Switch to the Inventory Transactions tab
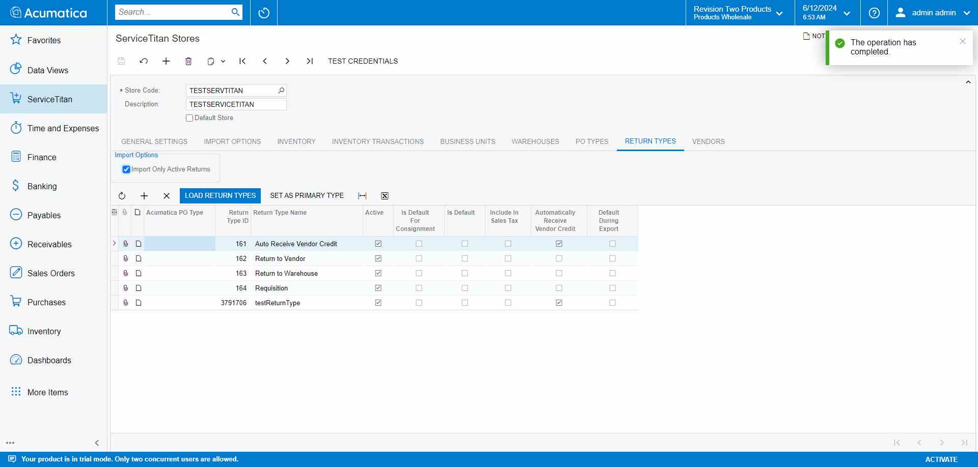This screenshot has width=978, height=467. tap(377, 141)
